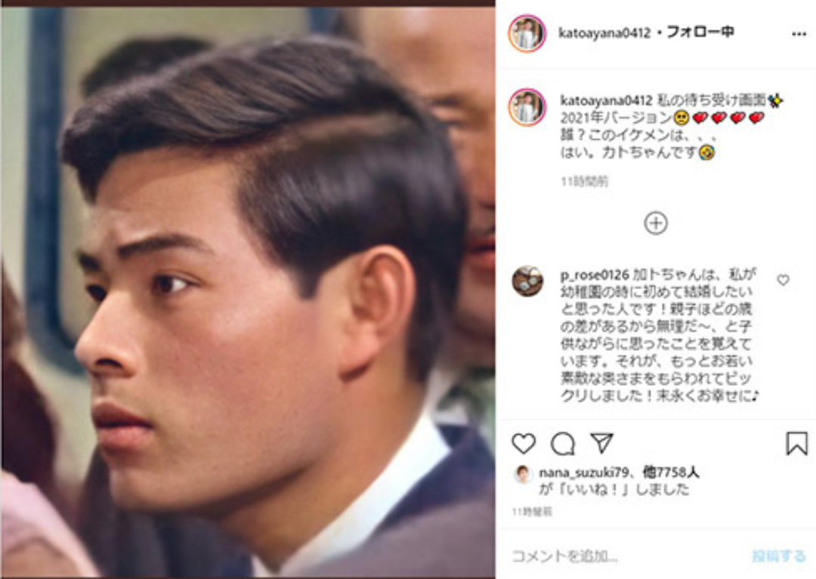816x579 pixels.
Task: Like the post with the heart icon
Action: point(524,443)
